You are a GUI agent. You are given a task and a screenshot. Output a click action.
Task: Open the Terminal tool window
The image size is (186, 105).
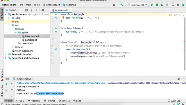click(x=49, y=101)
